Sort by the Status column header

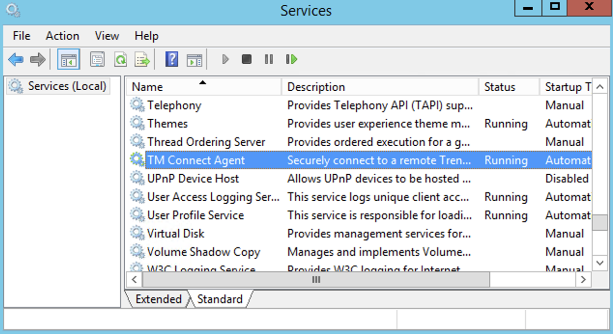[x=499, y=87]
